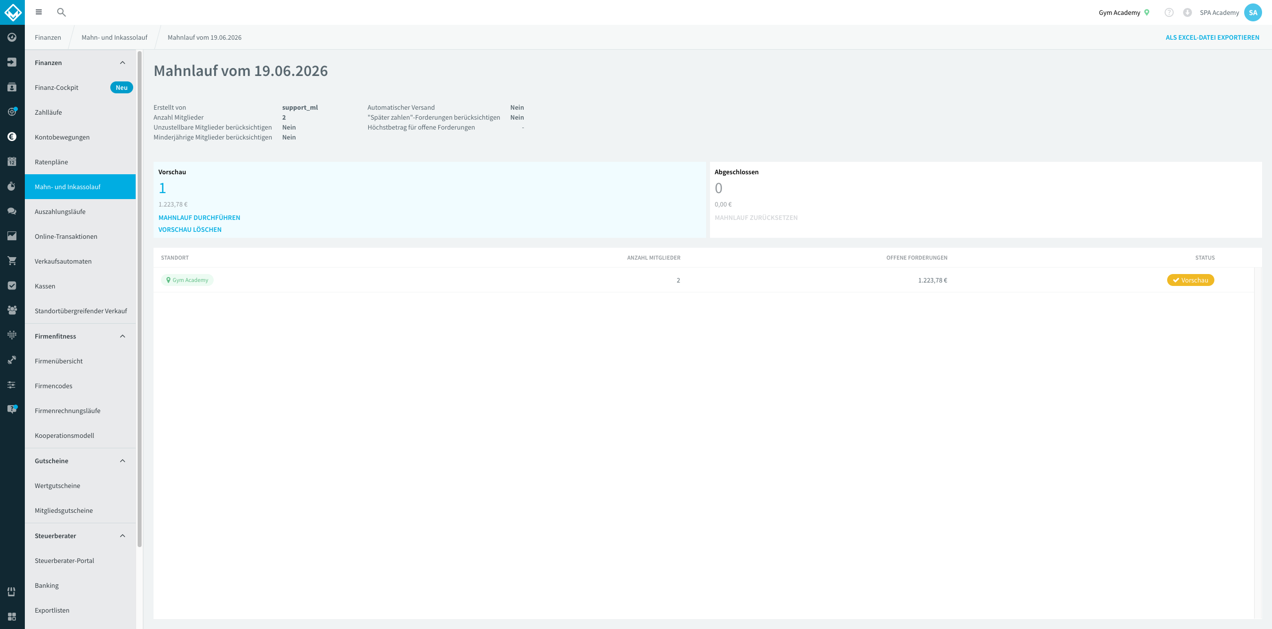Open Finanz-Cockpit in the sidebar
The image size is (1272, 629).
[x=80, y=87]
